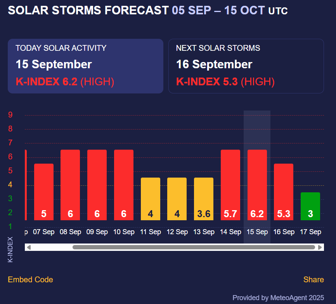
Task: Select the 07 Sep bar showing 5
Action: 44,192
